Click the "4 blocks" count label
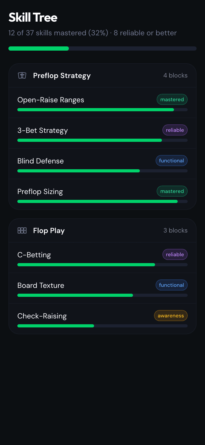The width and height of the screenshot is (205, 445). pyautogui.click(x=175, y=76)
